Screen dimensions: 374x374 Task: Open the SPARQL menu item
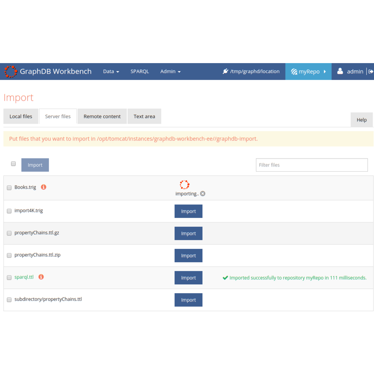click(x=140, y=71)
